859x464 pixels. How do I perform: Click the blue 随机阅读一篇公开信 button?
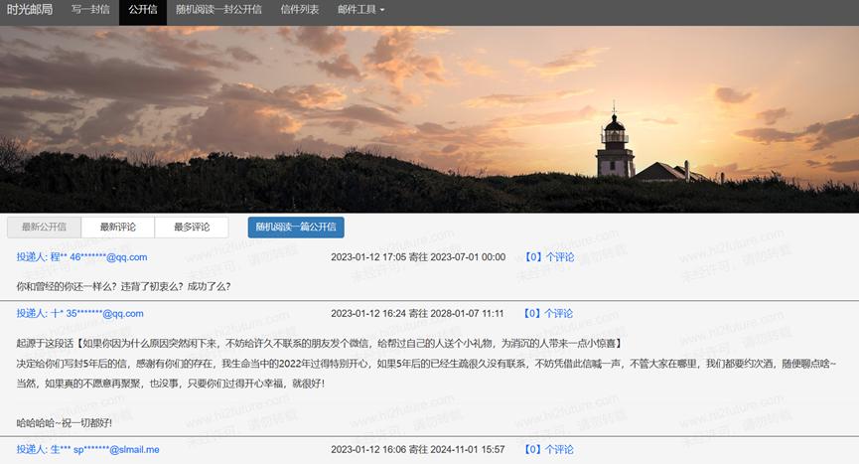click(296, 227)
